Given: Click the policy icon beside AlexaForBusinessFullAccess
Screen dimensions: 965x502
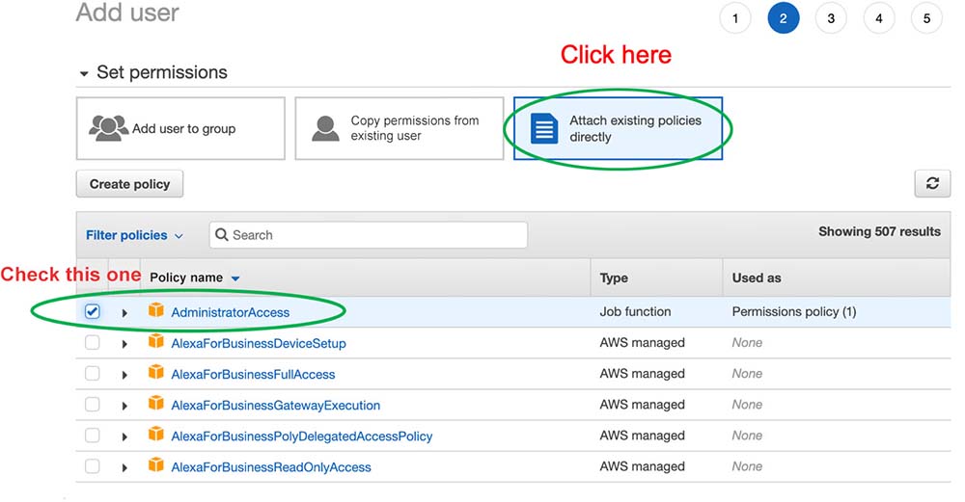Looking at the screenshot, I should click(156, 374).
